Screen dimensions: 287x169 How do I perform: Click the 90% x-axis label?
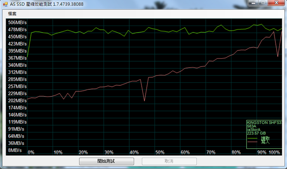point(262,152)
